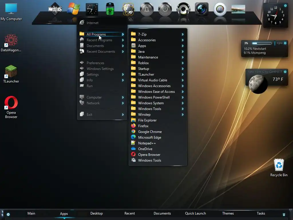The height and width of the screenshot is (220, 293).
Task: Open My Computer desktop icon
Action: (11, 12)
